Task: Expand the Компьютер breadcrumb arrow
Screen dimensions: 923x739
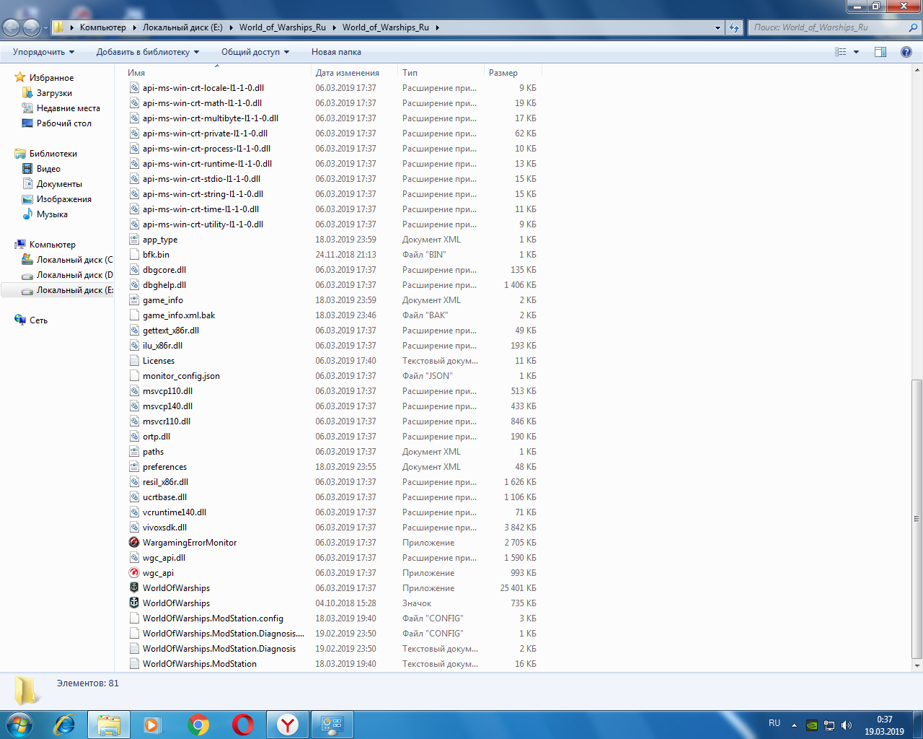Action: point(134,27)
